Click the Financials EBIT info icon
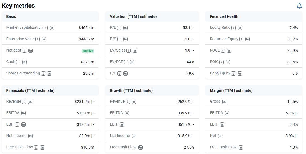306x154 pixels. [17, 124]
